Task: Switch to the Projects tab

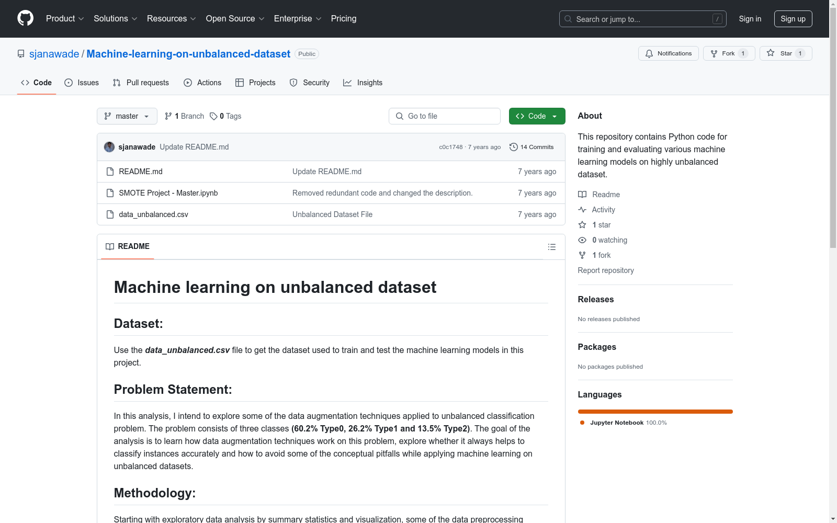Action: tap(255, 83)
